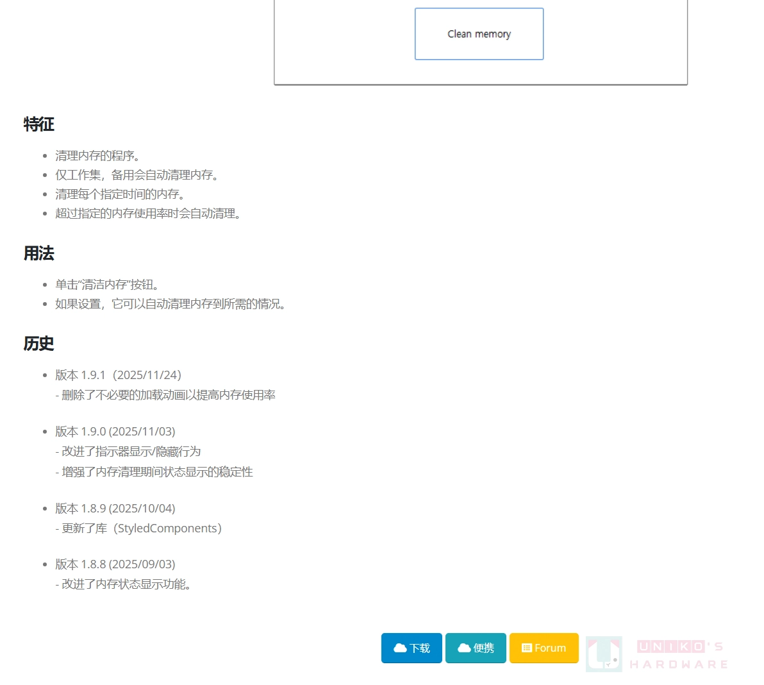Click the blue 下载 download button
Screen dimensions: 764x685
tap(411, 648)
